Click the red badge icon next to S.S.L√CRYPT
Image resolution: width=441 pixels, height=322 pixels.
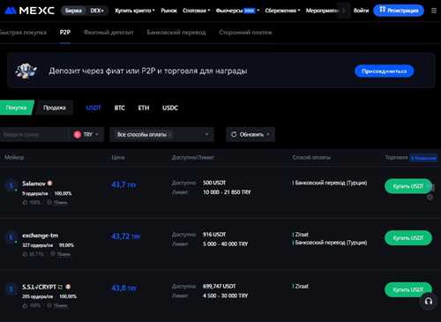tap(68, 287)
